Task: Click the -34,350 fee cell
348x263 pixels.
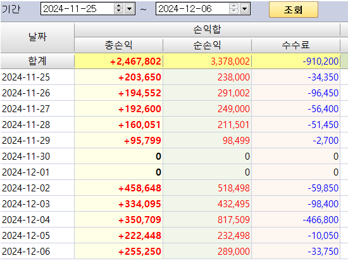Action: [295, 77]
